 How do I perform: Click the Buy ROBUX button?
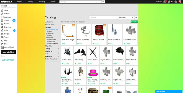tap(134, 22)
